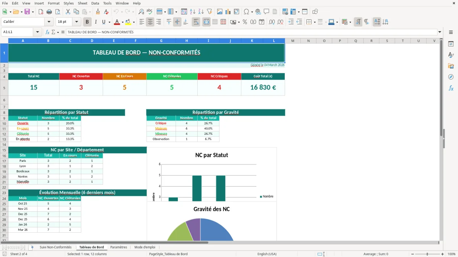Open font name Calibri dropdown
458x257 pixels.
coord(48,22)
